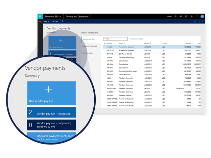Screen dimensions: 211x158
Task: Select the inv39930 row
Action: click(x=152, y=92)
